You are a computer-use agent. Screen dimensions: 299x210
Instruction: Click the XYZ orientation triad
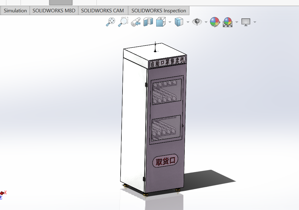pyautogui.click(x=3, y=195)
